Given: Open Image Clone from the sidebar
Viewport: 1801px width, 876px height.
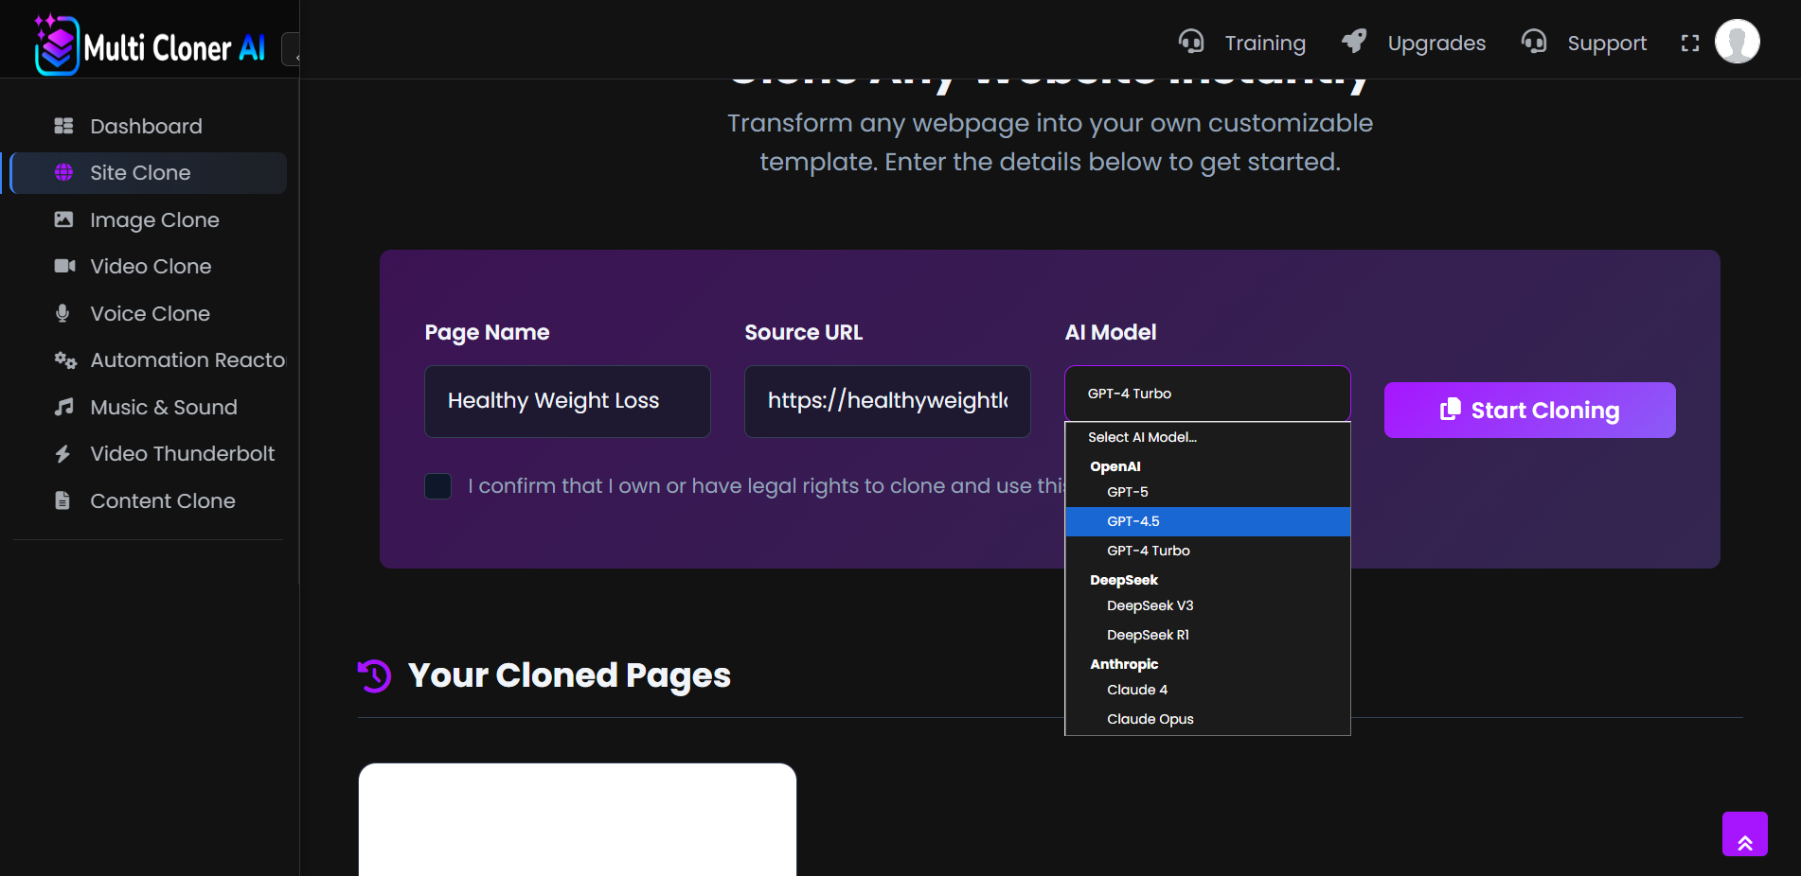Looking at the screenshot, I should tap(154, 220).
